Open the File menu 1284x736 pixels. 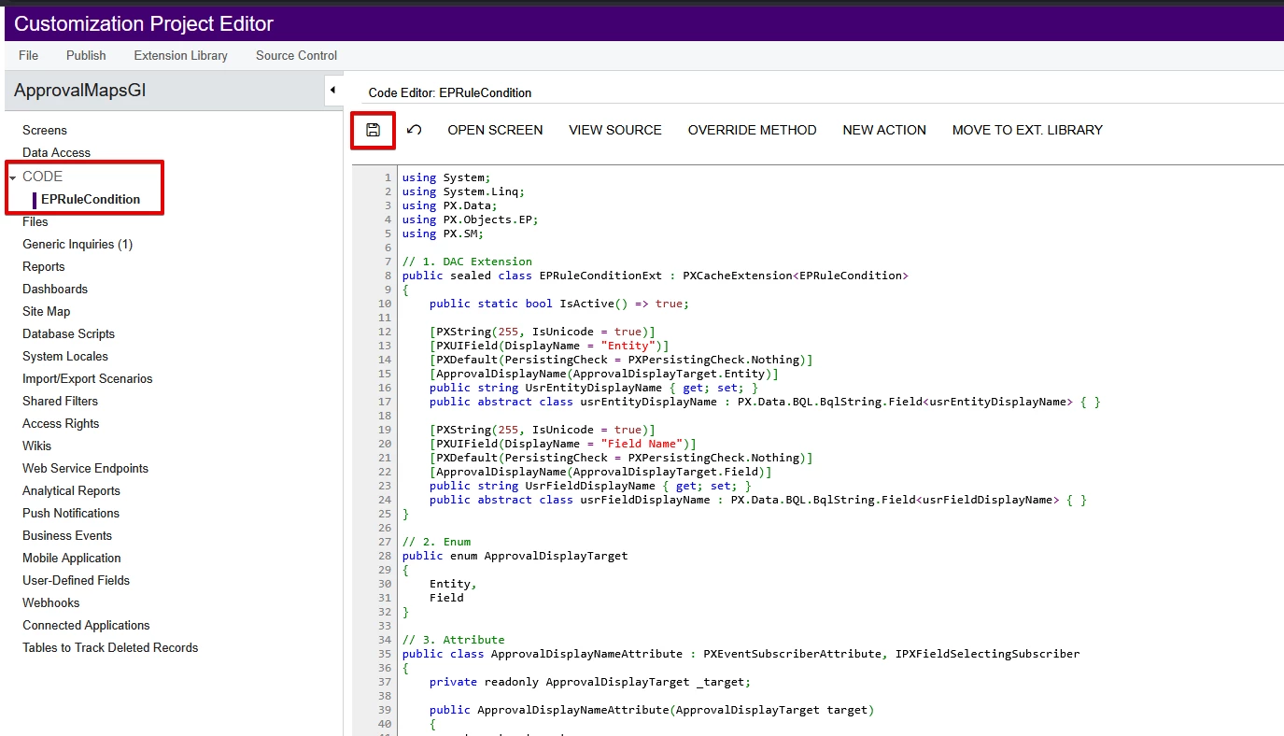click(x=28, y=55)
